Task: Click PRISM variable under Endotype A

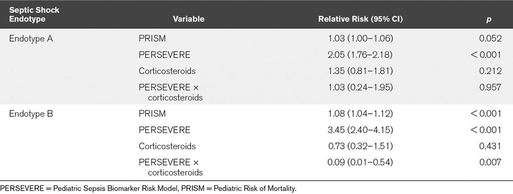Action: [x=152, y=39]
